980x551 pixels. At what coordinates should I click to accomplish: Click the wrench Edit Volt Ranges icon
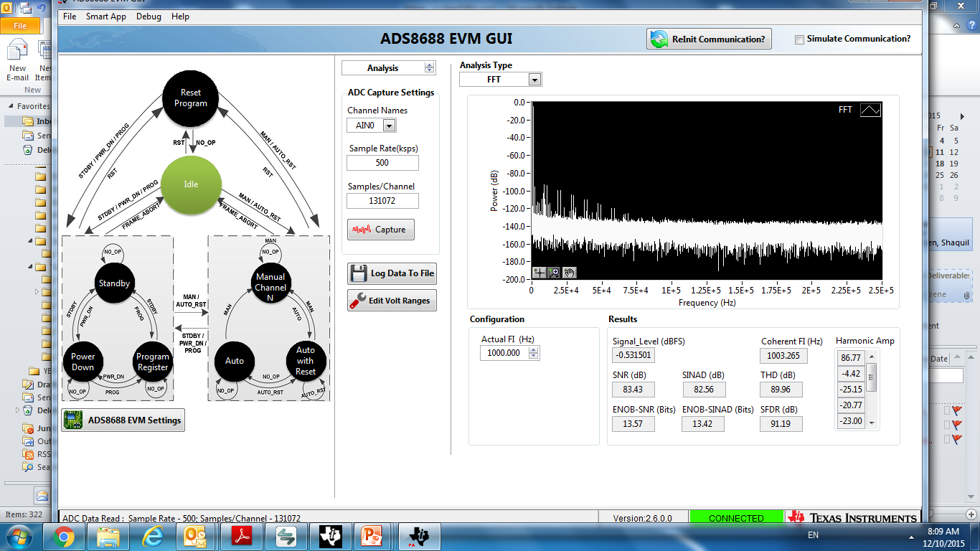[357, 300]
